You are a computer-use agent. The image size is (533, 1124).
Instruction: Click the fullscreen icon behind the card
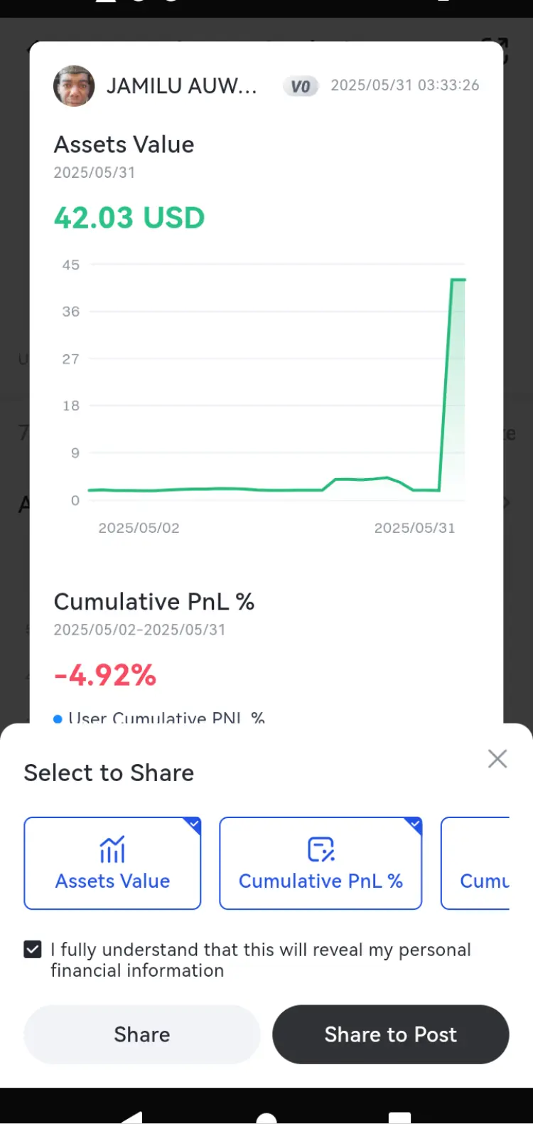(x=501, y=50)
